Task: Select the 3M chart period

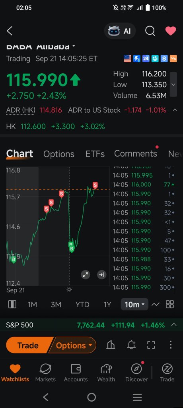Action: tap(56, 304)
